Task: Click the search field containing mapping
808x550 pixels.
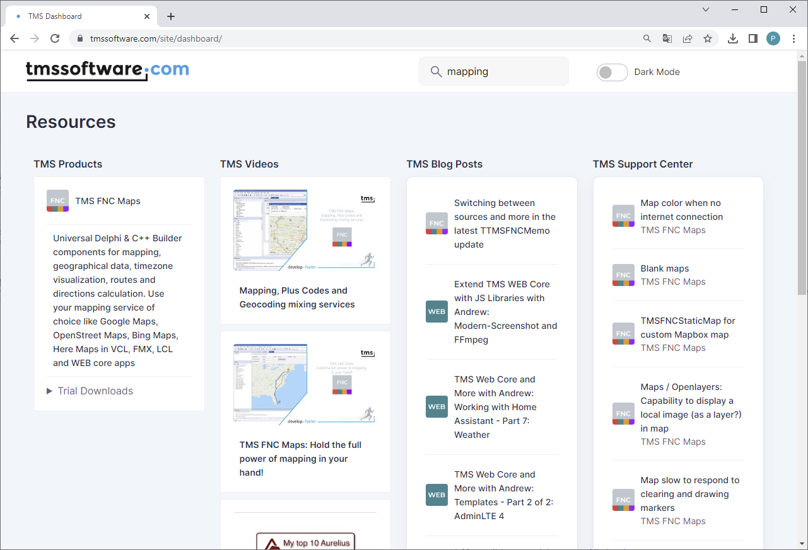Action: tap(494, 71)
